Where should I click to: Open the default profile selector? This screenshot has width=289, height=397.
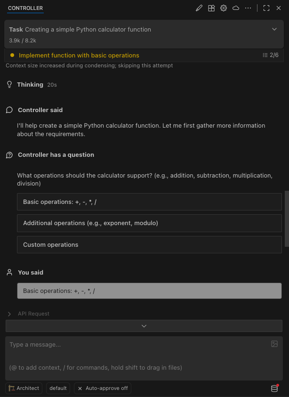58,389
